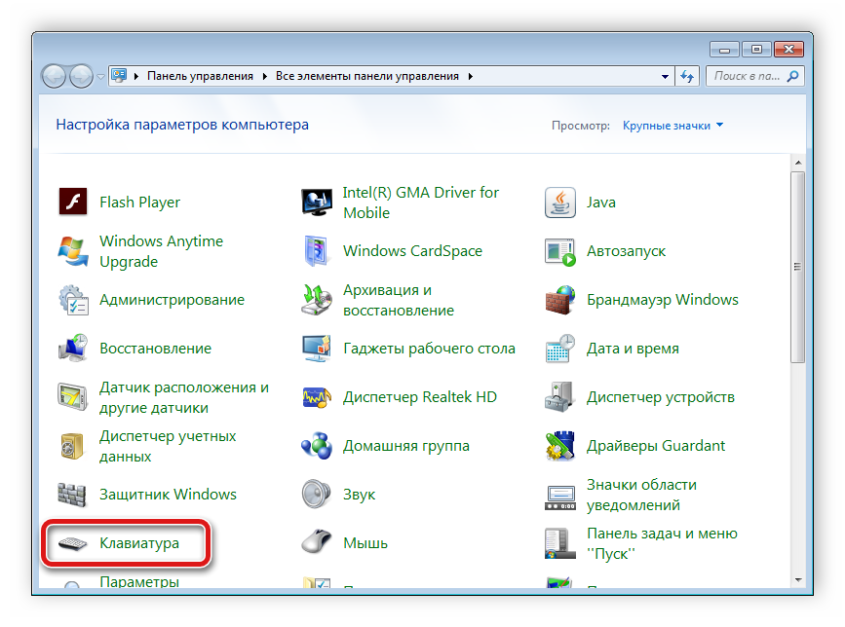Open the Intel GMA Driver monitor icon

[317, 203]
